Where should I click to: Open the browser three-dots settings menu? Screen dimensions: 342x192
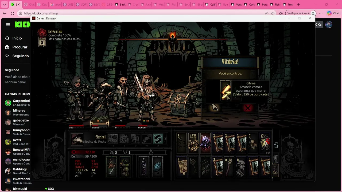click(321, 13)
